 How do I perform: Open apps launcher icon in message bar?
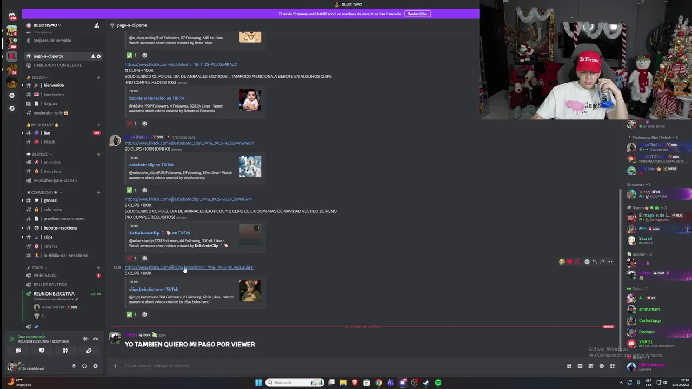click(x=612, y=366)
